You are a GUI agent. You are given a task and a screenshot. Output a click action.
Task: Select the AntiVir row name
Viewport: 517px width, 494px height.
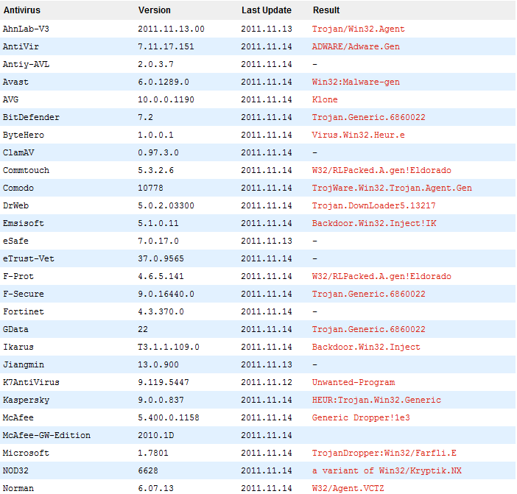(21, 46)
